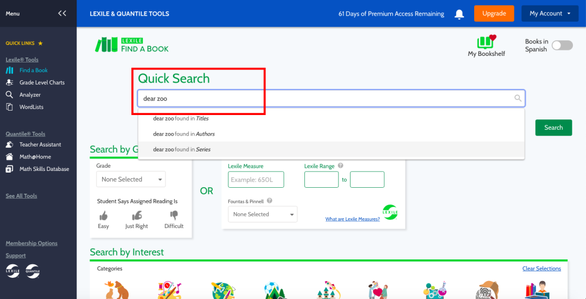586x299 pixels.
Task: Choose the arts category with paint palette
Action: 169,290
